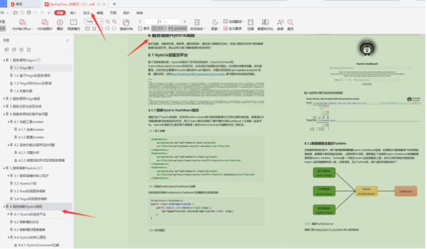Open the zoom percentage 74% dropdown

pyautogui.click(x=101, y=21)
